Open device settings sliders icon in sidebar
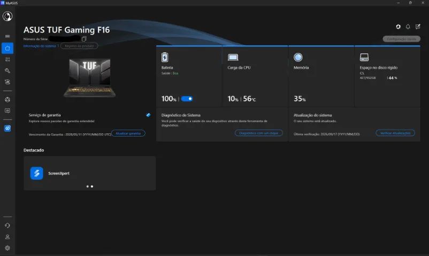This screenshot has width=429, height=256. tap(7, 60)
